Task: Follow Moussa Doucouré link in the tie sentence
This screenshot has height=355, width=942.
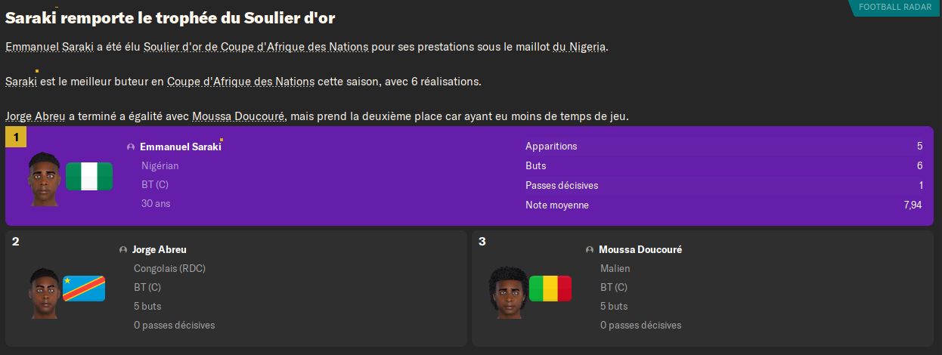Action: click(x=237, y=116)
